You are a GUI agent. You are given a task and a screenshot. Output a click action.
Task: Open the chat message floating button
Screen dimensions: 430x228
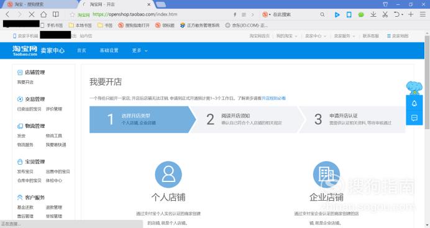pos(414,118)
